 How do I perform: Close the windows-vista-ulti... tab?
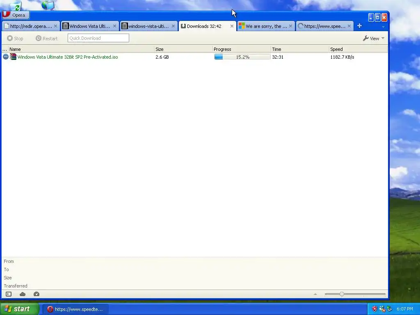click(x=173, y=26)
